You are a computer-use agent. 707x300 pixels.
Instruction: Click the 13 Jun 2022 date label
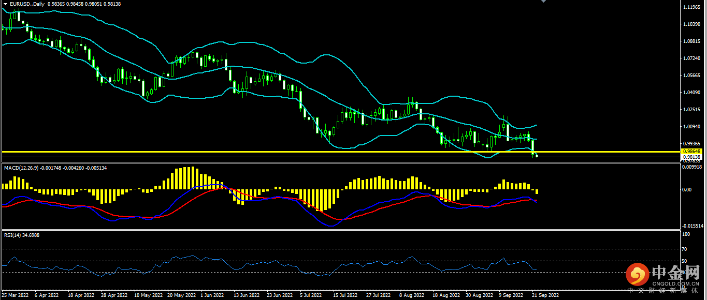tap(247, 295)
